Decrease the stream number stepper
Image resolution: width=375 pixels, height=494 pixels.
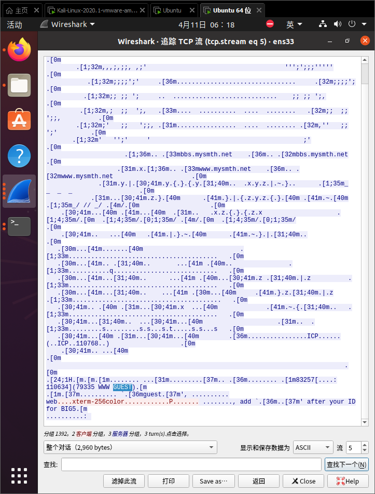pos(365,450)
